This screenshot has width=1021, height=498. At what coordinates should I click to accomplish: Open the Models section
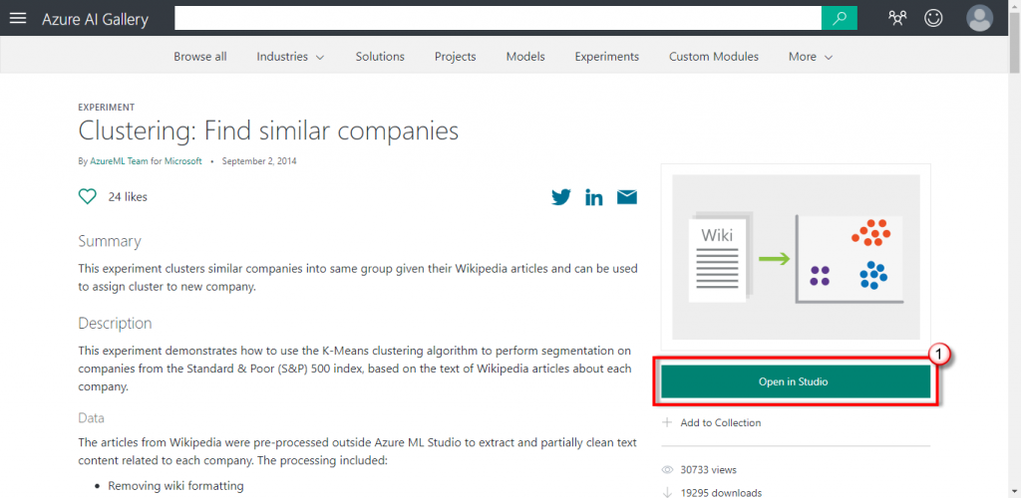pyautogui.click(x=525, y=57)
